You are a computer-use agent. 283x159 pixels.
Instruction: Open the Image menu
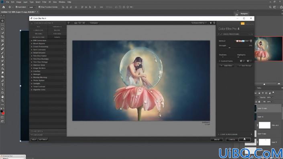19,2
